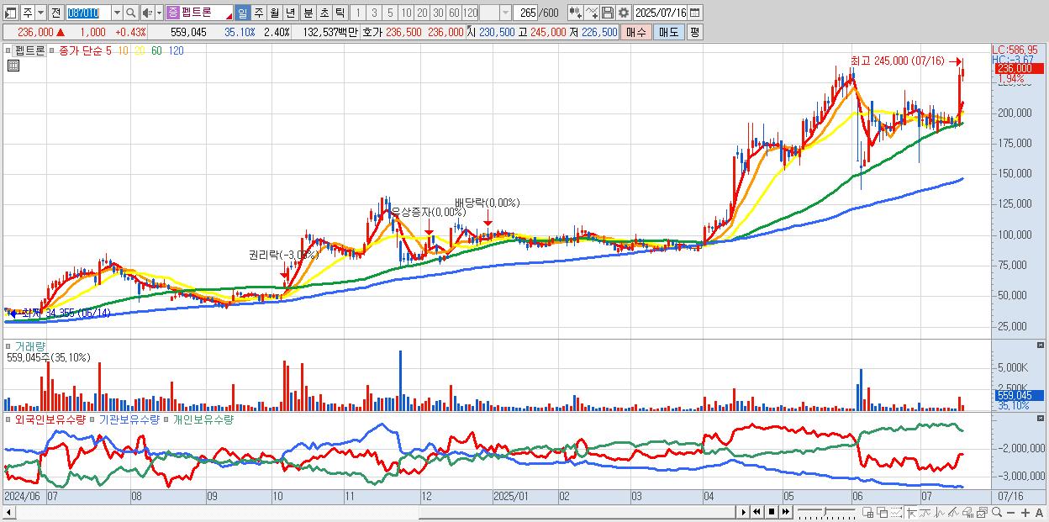Click the 전 button in toolbar
The width and height of the screenshot is (1049, 522).
pyautogui.click(x=55, y=13)
